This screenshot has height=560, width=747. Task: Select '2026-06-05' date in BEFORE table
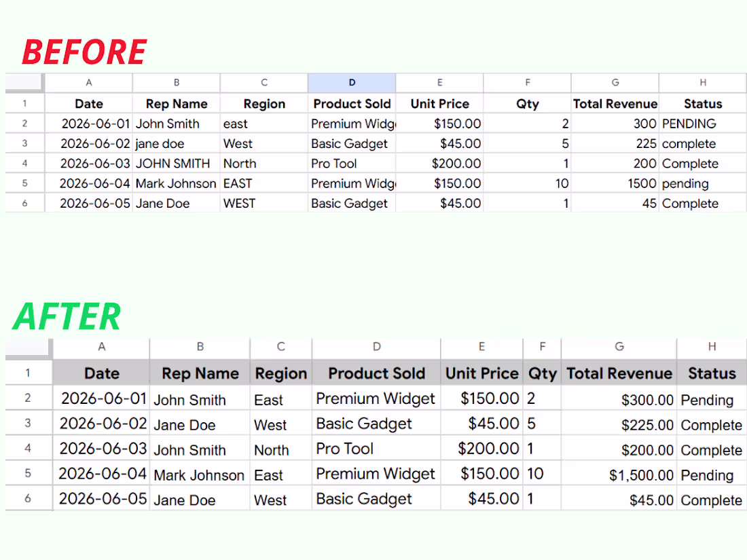(x=88, y=204)
